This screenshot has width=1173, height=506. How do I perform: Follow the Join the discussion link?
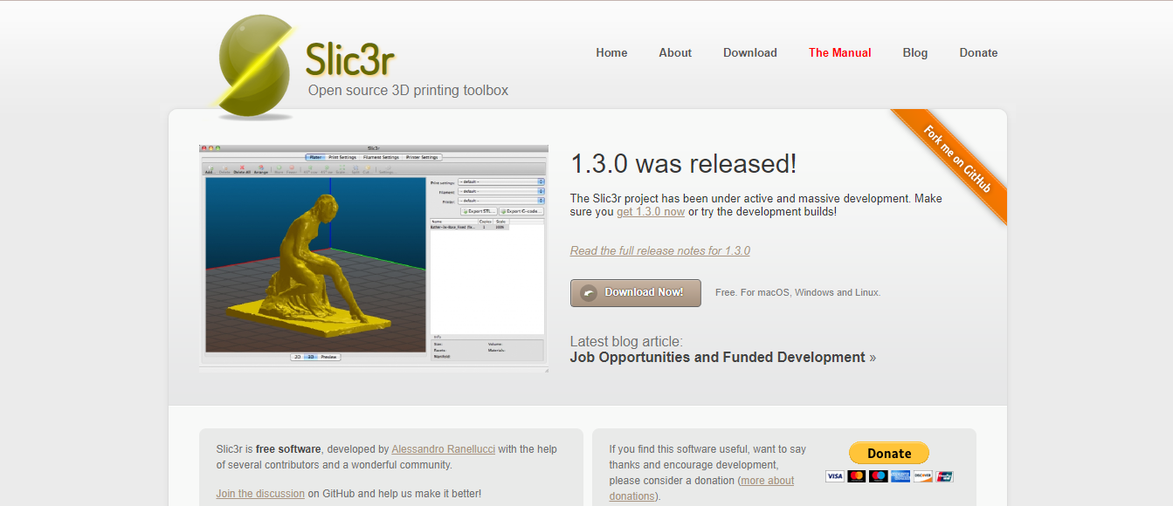[260, 494]
